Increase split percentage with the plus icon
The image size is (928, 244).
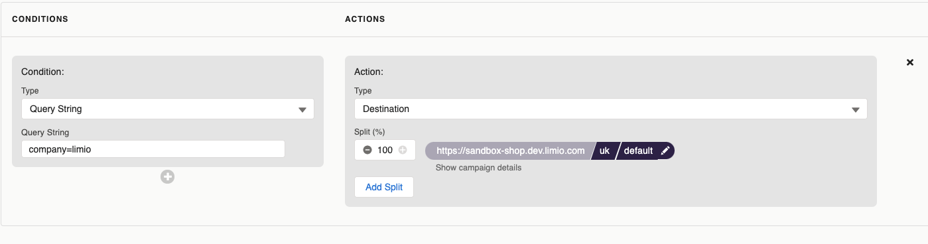403,150
